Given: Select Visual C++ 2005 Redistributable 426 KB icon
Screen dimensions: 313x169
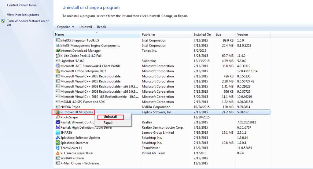Looking at the screenshot, I should tap(58, 76).
